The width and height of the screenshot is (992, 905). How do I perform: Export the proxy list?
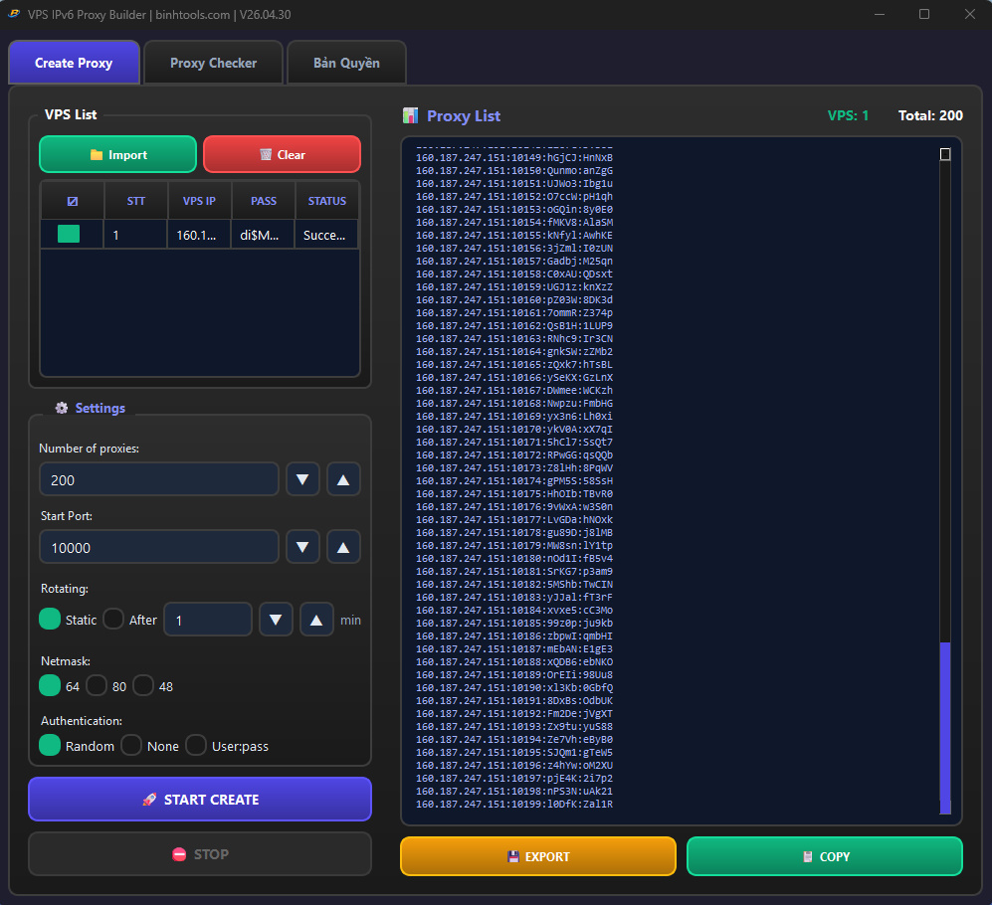538,856
